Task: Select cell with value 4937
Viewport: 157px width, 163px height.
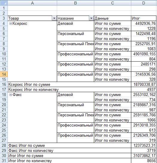Action: coord(144,89)
